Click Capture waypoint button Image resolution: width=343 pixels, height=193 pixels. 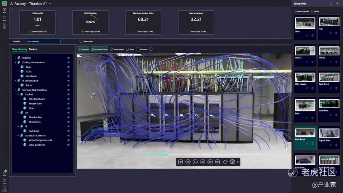(302, 11)
